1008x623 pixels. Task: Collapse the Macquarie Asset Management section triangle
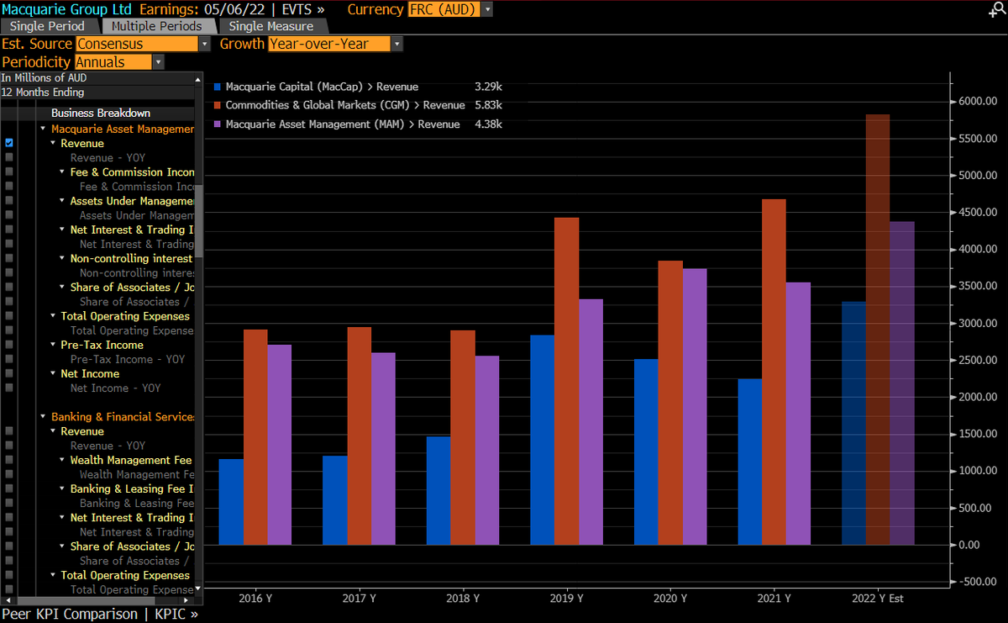click(43, 129)
